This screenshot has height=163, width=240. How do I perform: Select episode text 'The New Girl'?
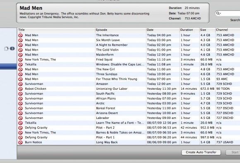coord(105,69)
